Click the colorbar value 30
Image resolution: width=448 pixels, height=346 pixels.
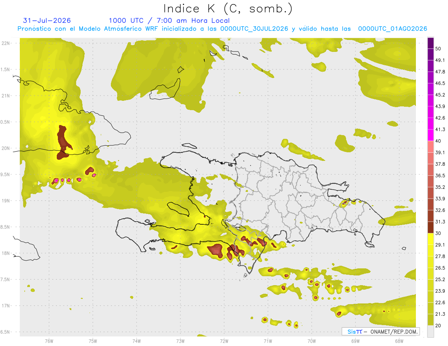439,233
